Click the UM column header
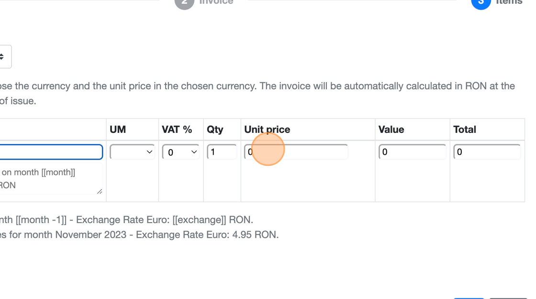This screenshot has height=299, width=536. 118,129
